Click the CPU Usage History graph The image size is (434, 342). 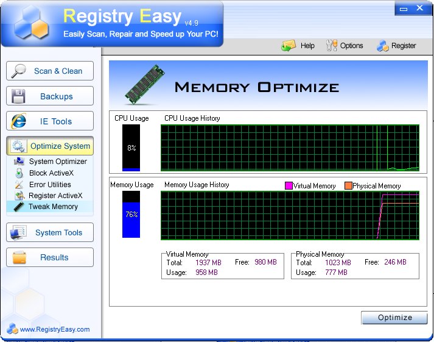pyautogui.click(x=290, y=148)
